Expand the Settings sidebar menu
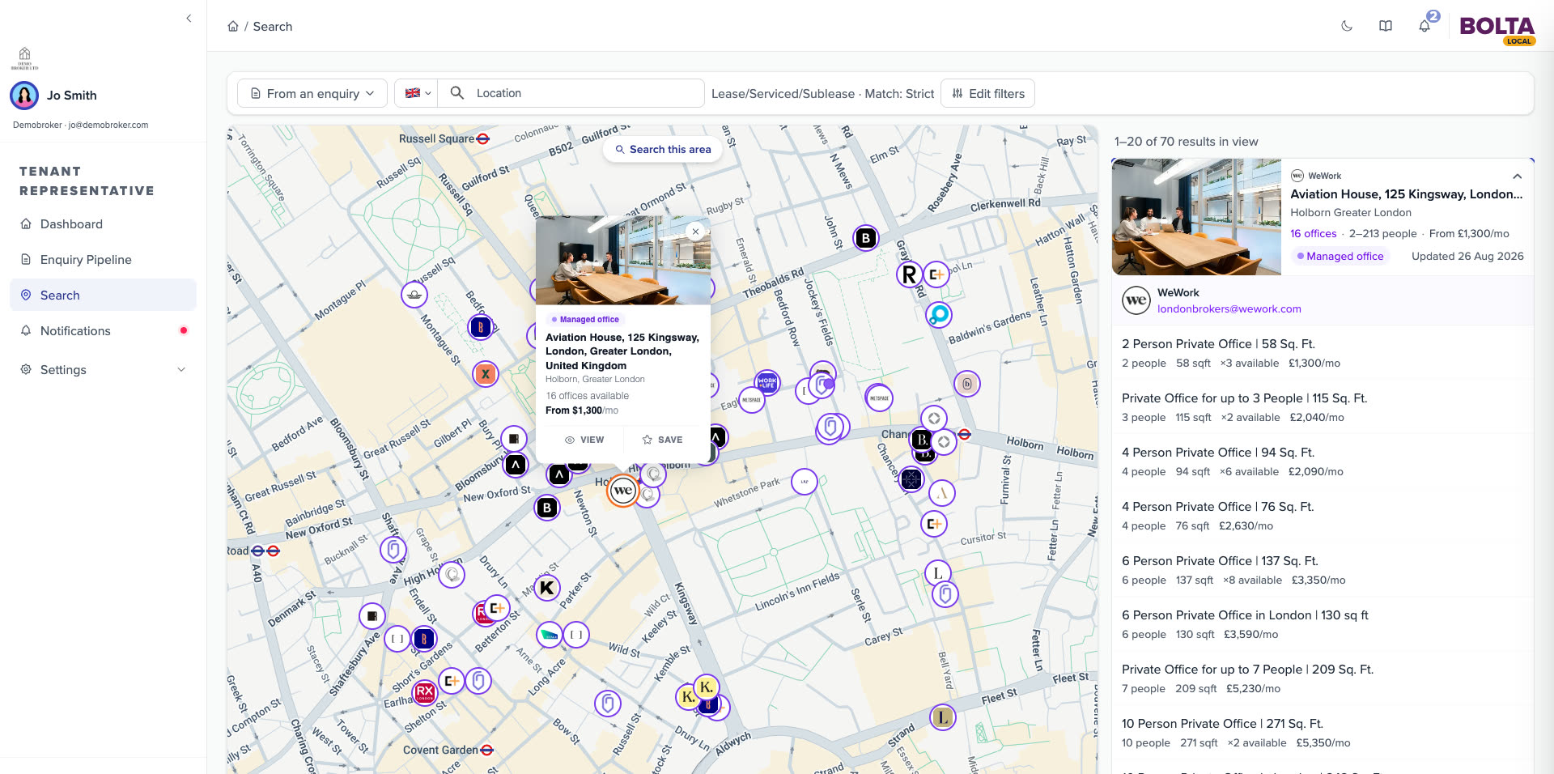The height and width of the screenshot is (774, 1554). [103, 370]
